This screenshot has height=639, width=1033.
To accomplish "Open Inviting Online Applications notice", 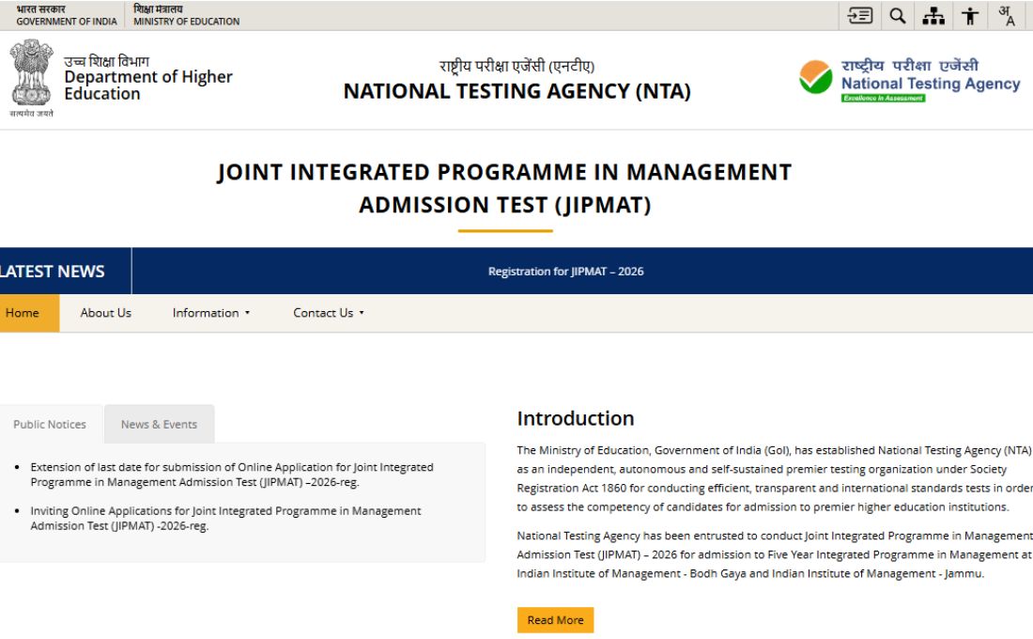I will [225, 519].
